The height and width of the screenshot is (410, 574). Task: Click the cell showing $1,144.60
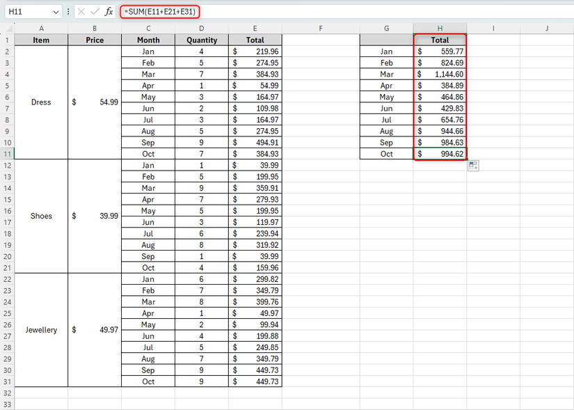click(440, 74)
